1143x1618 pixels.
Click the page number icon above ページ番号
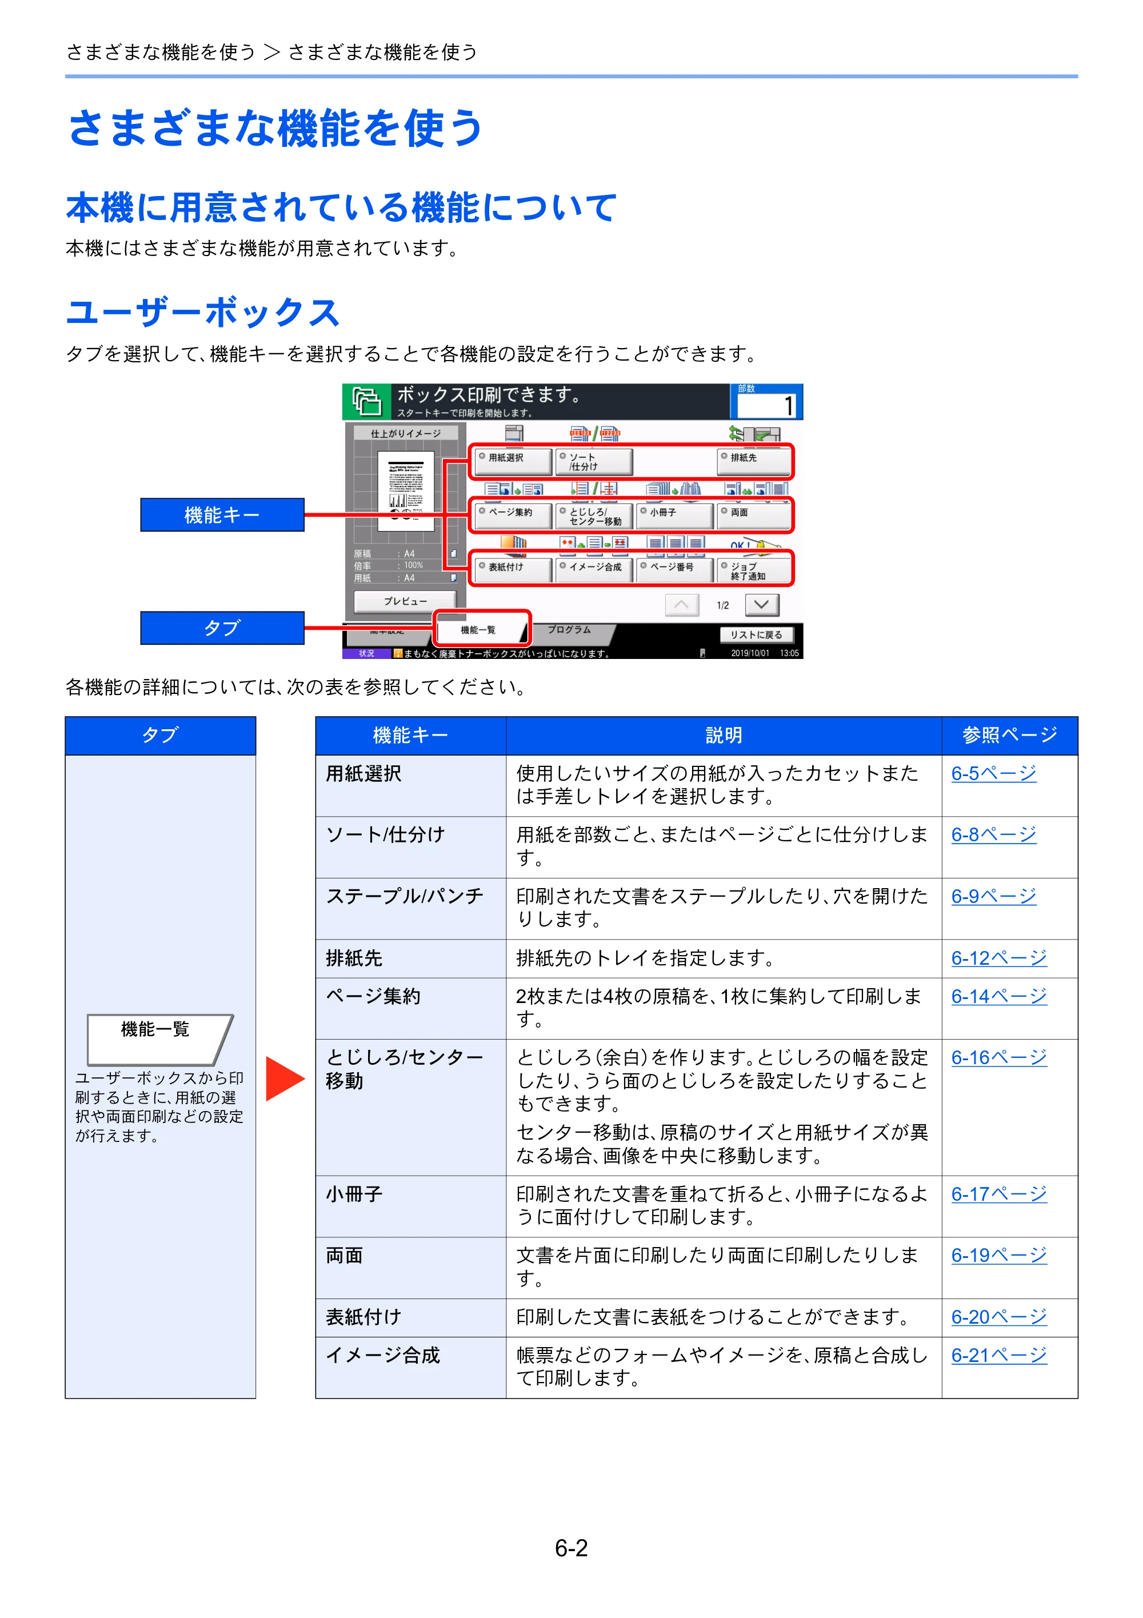(676, 542)
